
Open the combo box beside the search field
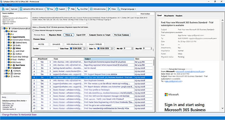click(80, 23)
